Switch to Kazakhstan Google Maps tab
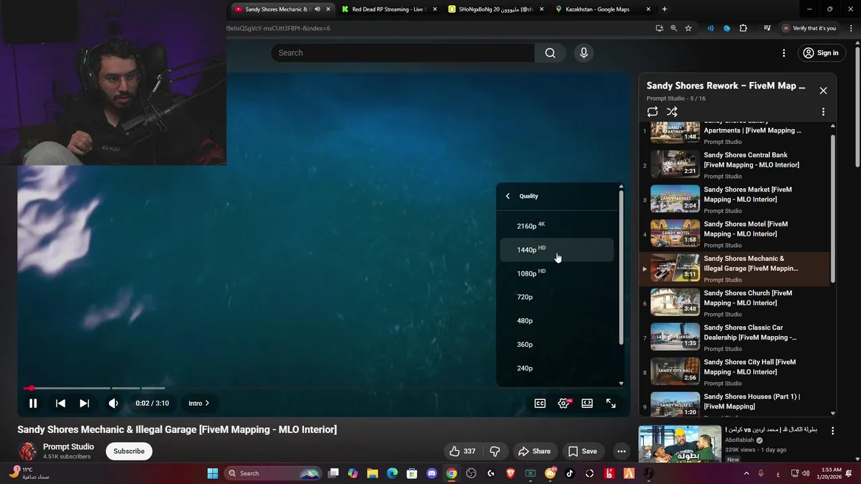Image resolution: width=861 pixels, height=484 pixels. point(603,9)
